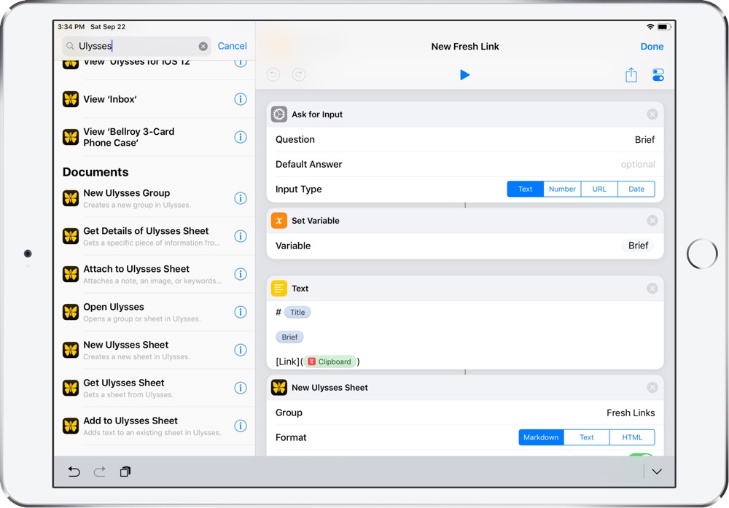Show info for View 'Inbox' action
This screenshot has width=729, height=508.
[241, 99]
